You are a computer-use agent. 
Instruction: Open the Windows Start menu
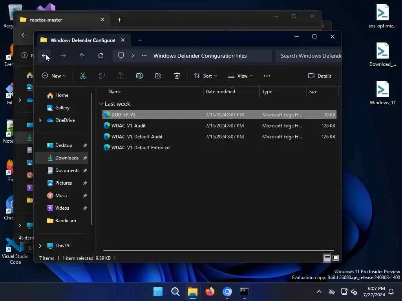pyautogui.click(x=158, y=292)
